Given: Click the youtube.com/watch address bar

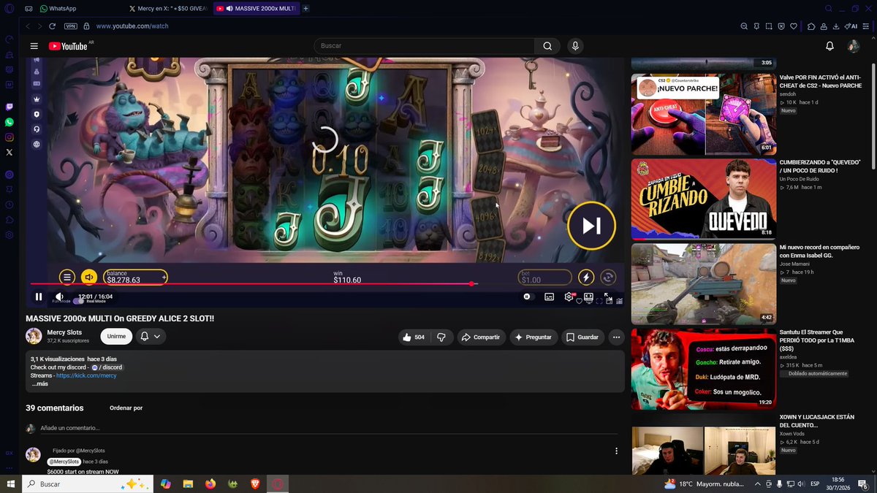Looking at the screenshot, I should click(x=132, y=26).
